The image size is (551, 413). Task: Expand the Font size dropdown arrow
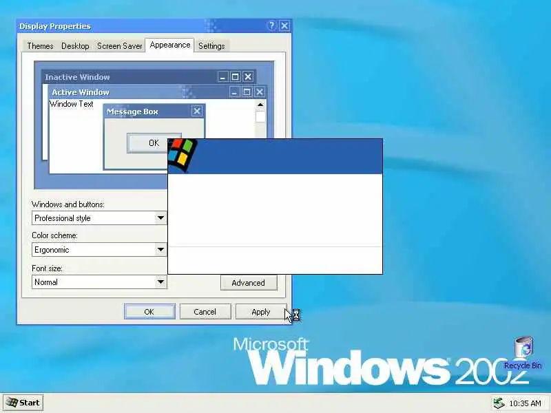tap(160, 282)
